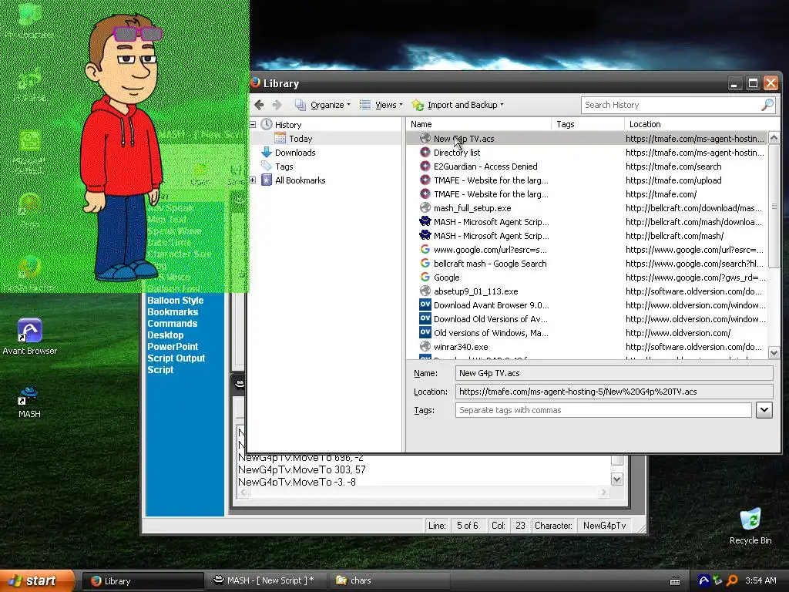This screenshot has height=592, width=789.
Task: Click the Google icon for www.google.com/url entry
Action: click(425, 250)
